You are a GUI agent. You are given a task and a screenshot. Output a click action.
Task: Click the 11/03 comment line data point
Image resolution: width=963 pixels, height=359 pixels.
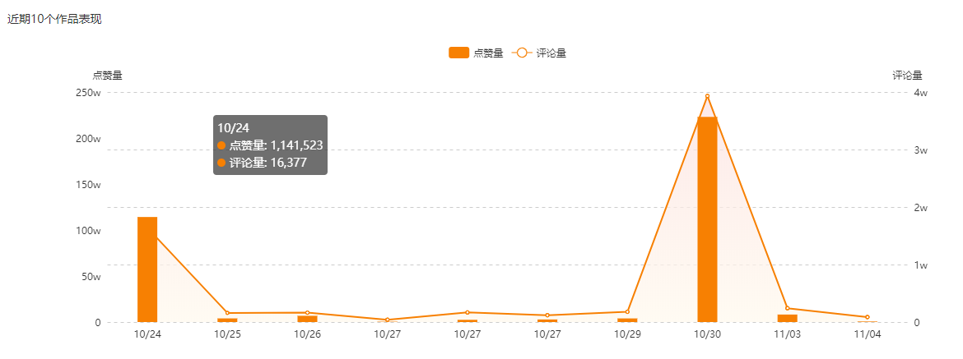coord(788,308)
